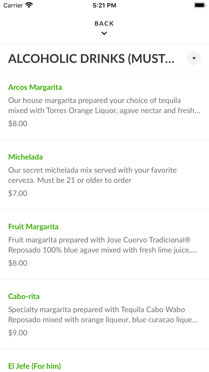Image resolution: width=209 pixels, height=372 pixels.
Task: Tap the $8.00 price under Arcos Margarita
Action: pyautogui.click(x=18, y=123)
